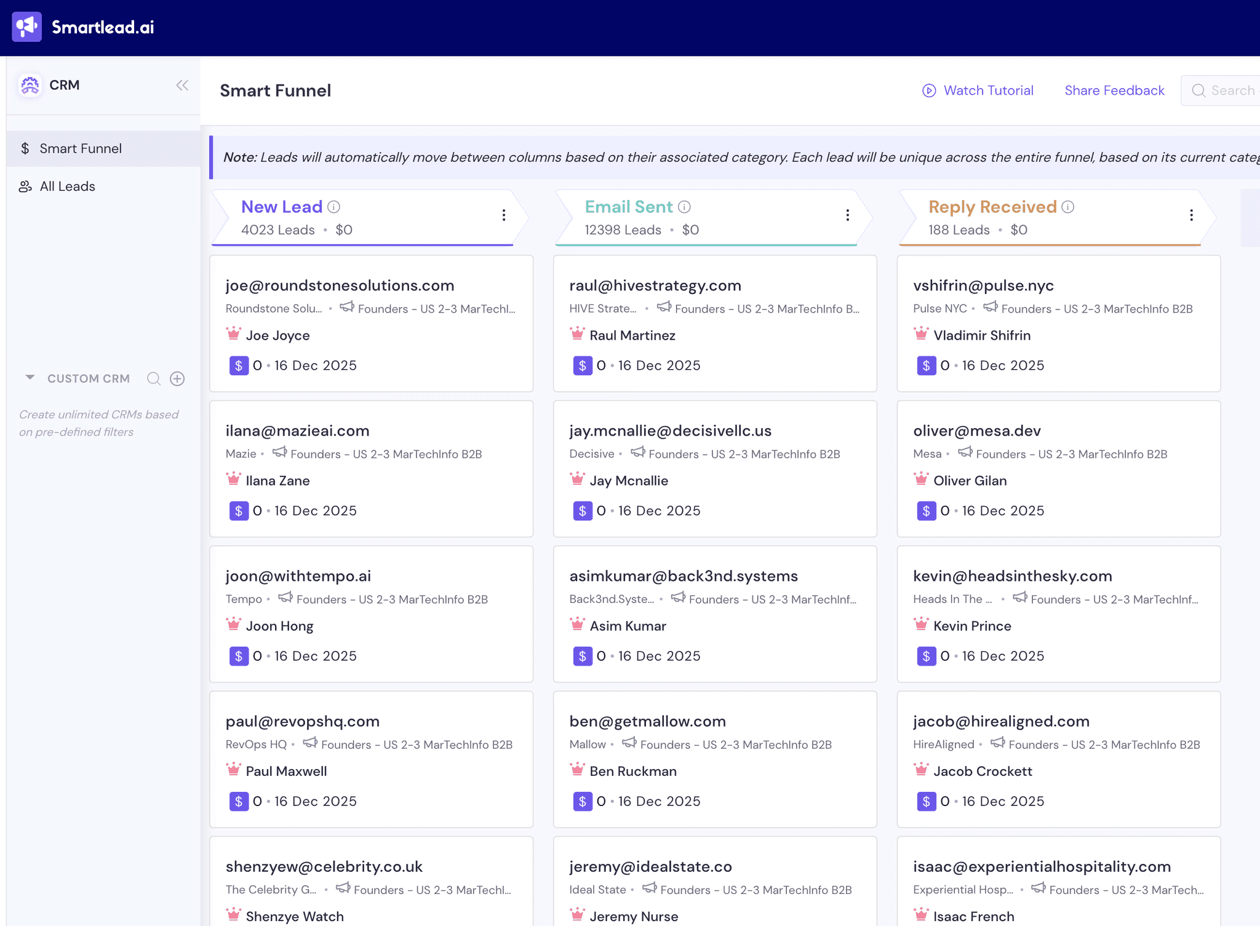Image resolution: width=1260 pixels, height=926 pixels.
Task: Click the campaign megaphone icon on ilana@mazieai.com card
Action: coord(280,452)
